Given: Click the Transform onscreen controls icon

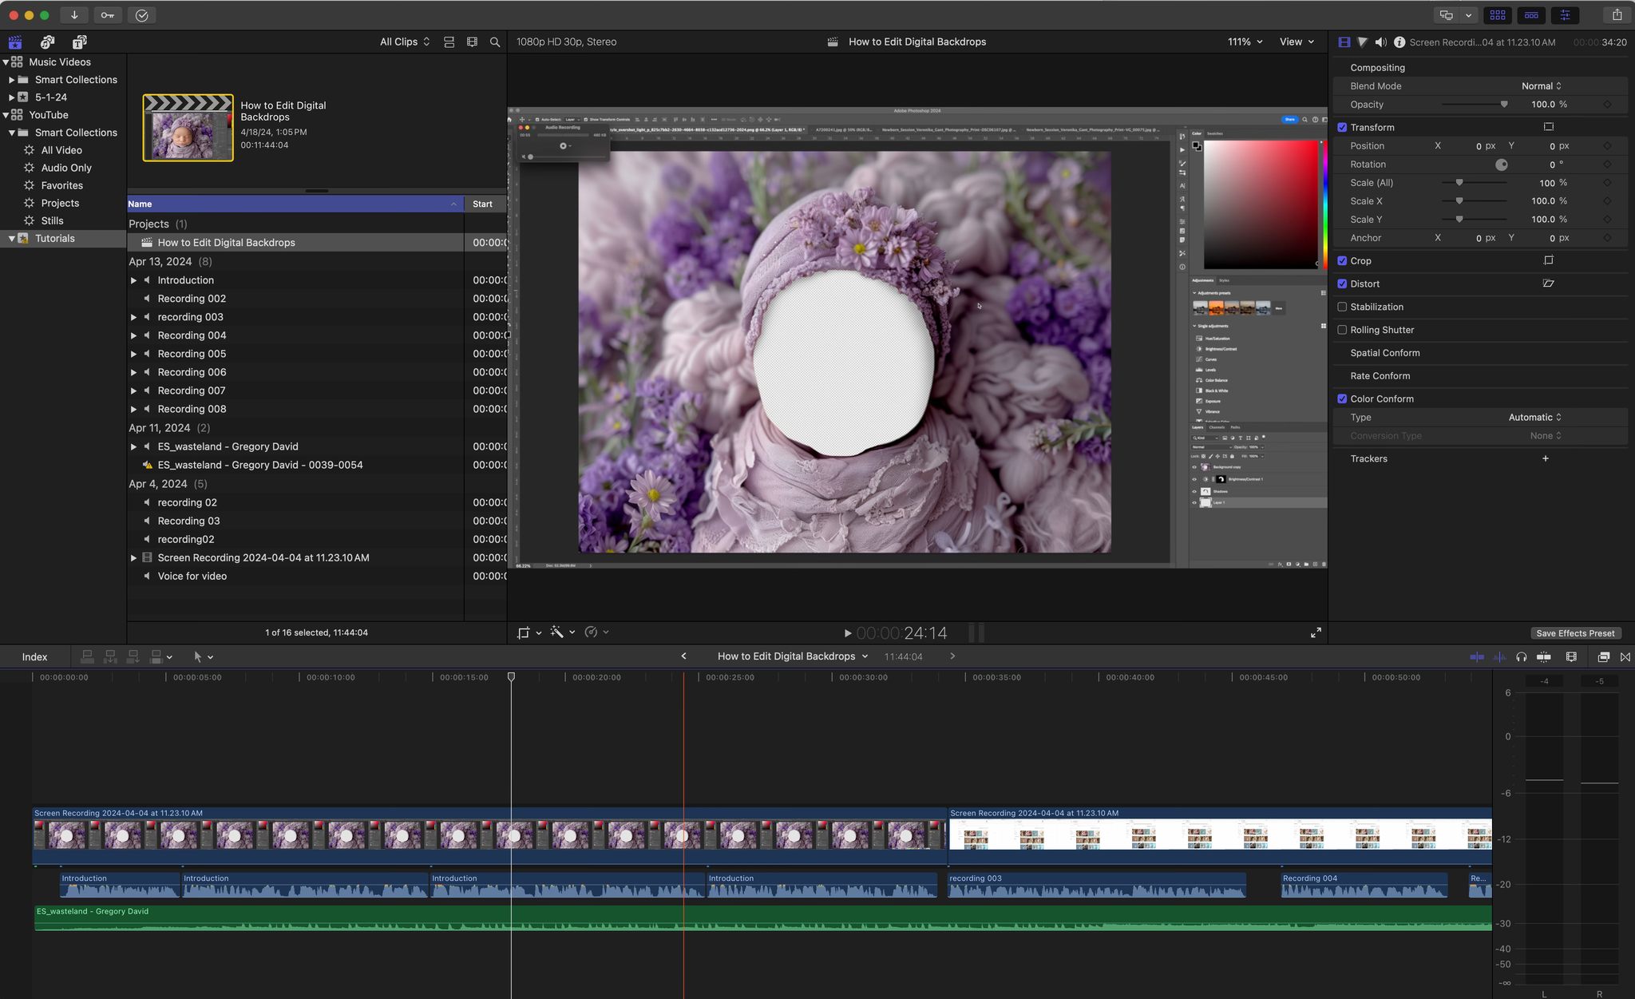Looking at the screenshot, I should click(1549, 127).
